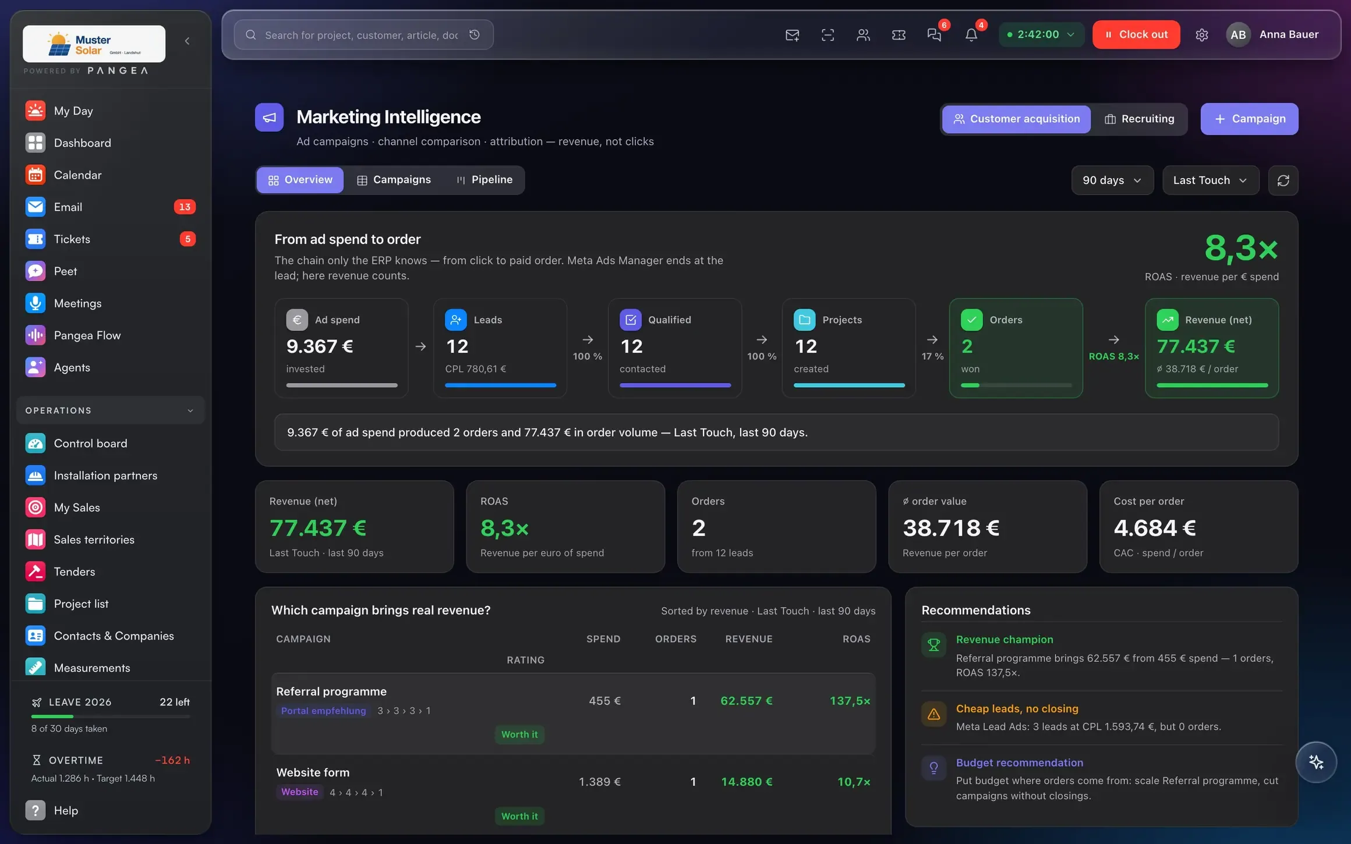
Task: Open the chat messages icon in top bar
Action: pyautogui.click(x=934, y=35)
